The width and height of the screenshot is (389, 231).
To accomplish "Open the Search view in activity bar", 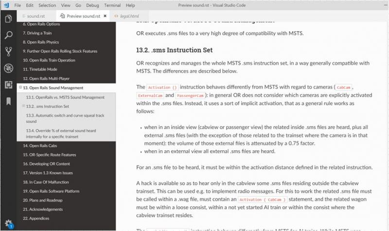I will (8, 35).
